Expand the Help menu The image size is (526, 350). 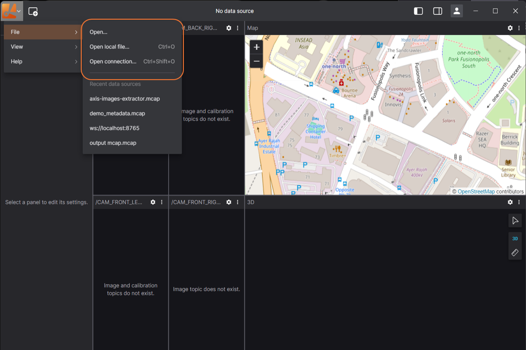(43, 61)
